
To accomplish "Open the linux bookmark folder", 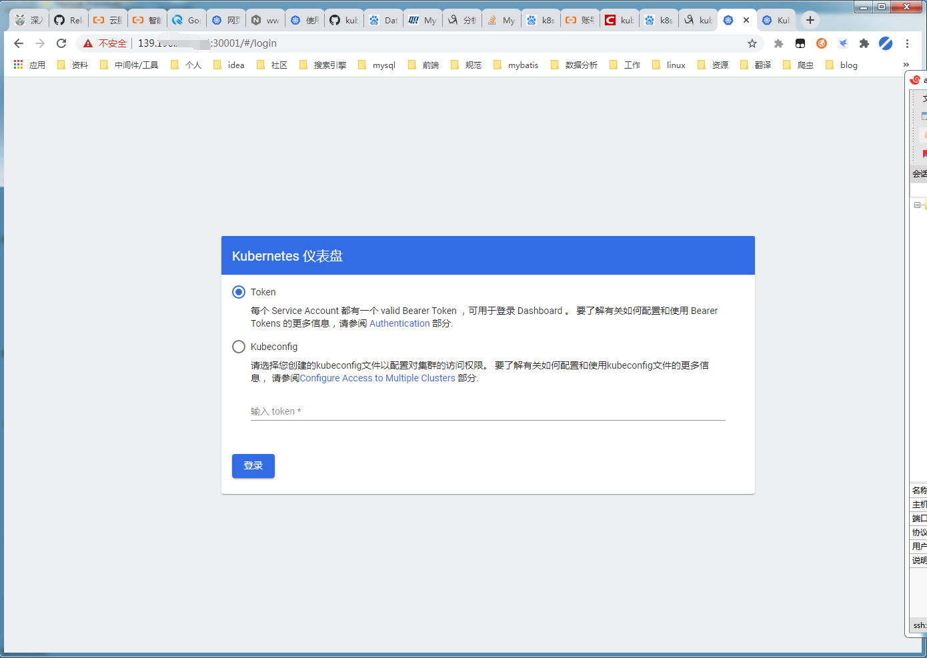I will click(x=669, y=65).
